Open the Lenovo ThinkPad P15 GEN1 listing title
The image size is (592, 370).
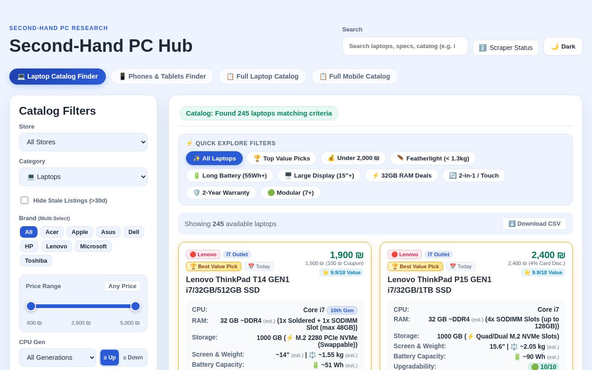[439, 285]
